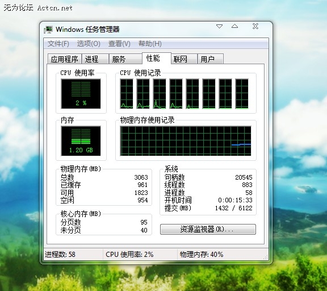The height and width of the screenshot is (291, 327).
Task: Minimize the Task Manager window
Action: click(x=219, y=26)
